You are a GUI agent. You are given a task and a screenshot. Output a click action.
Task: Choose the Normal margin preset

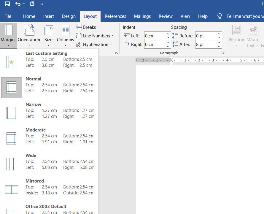coord(49,87)
